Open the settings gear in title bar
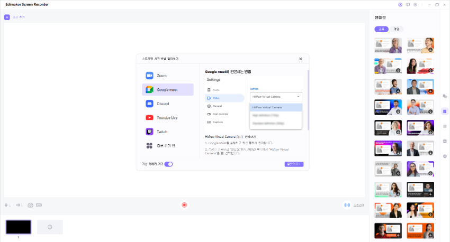 click(x=415, y=5)
